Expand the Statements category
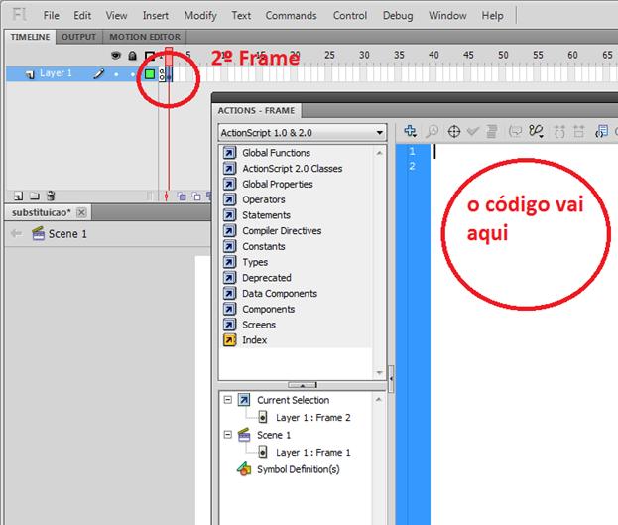Image resolution: width=618 pixels, height=525 pixels. coord(257,215)
